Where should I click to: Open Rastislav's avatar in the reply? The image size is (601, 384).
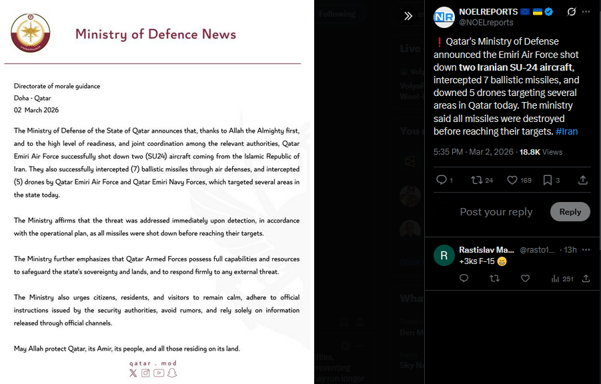point(444,255)
